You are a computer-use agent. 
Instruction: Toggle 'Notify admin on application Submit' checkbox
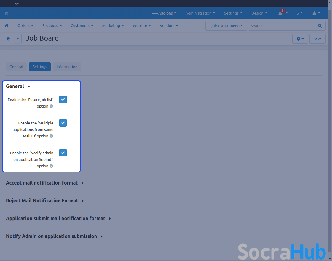(x=63, y=153)
